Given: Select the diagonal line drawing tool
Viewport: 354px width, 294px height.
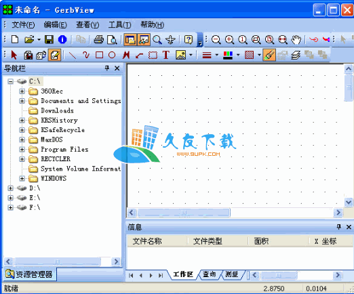Looking at the screenshot, I should pyautogui.click(x=73, y=55).
